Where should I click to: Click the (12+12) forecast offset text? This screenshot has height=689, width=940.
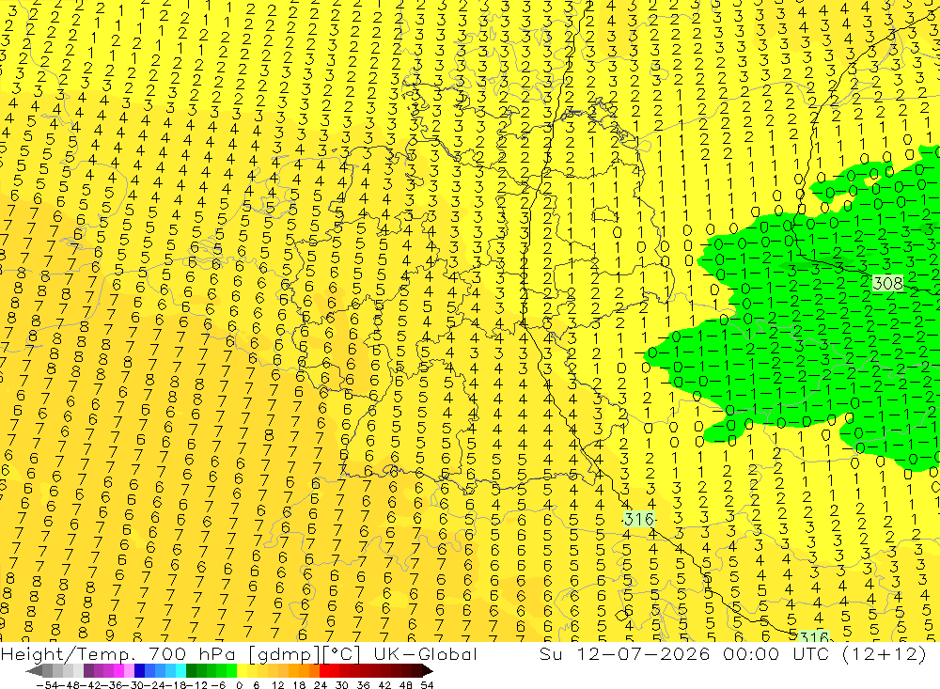click(885, 653)
